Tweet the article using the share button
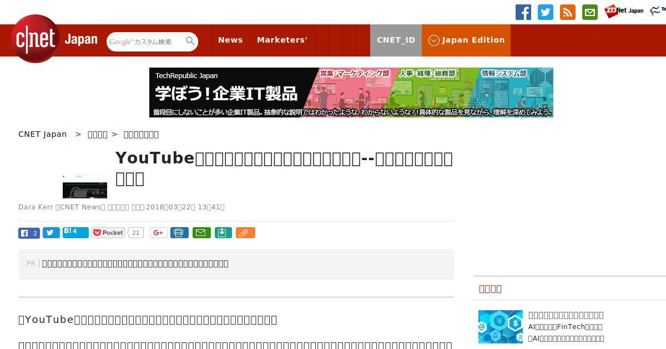 click(x=51, y=233)
